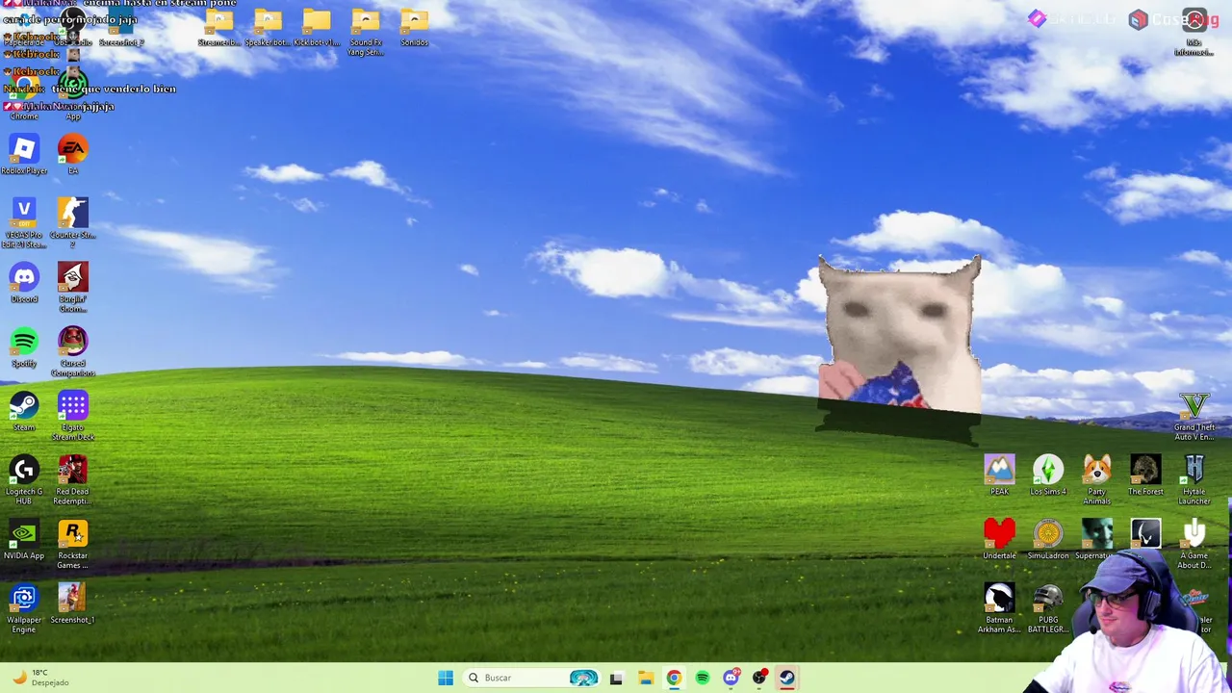Image resolution: width=1232 pixels, height=693 pixels.
Task: Launch Rockstar Games Launcher desktop icon
Action: pyautogui.click(x=72, y=544)
